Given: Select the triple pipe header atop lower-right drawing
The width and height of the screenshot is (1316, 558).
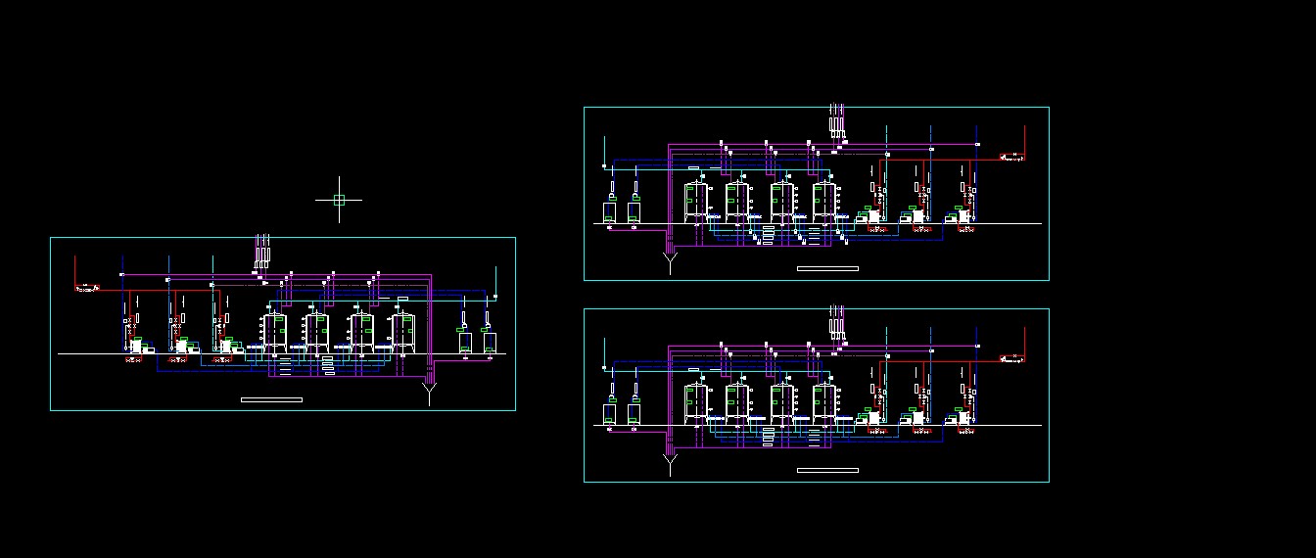Looking at the screenshot, I should (x=836, y=322).
